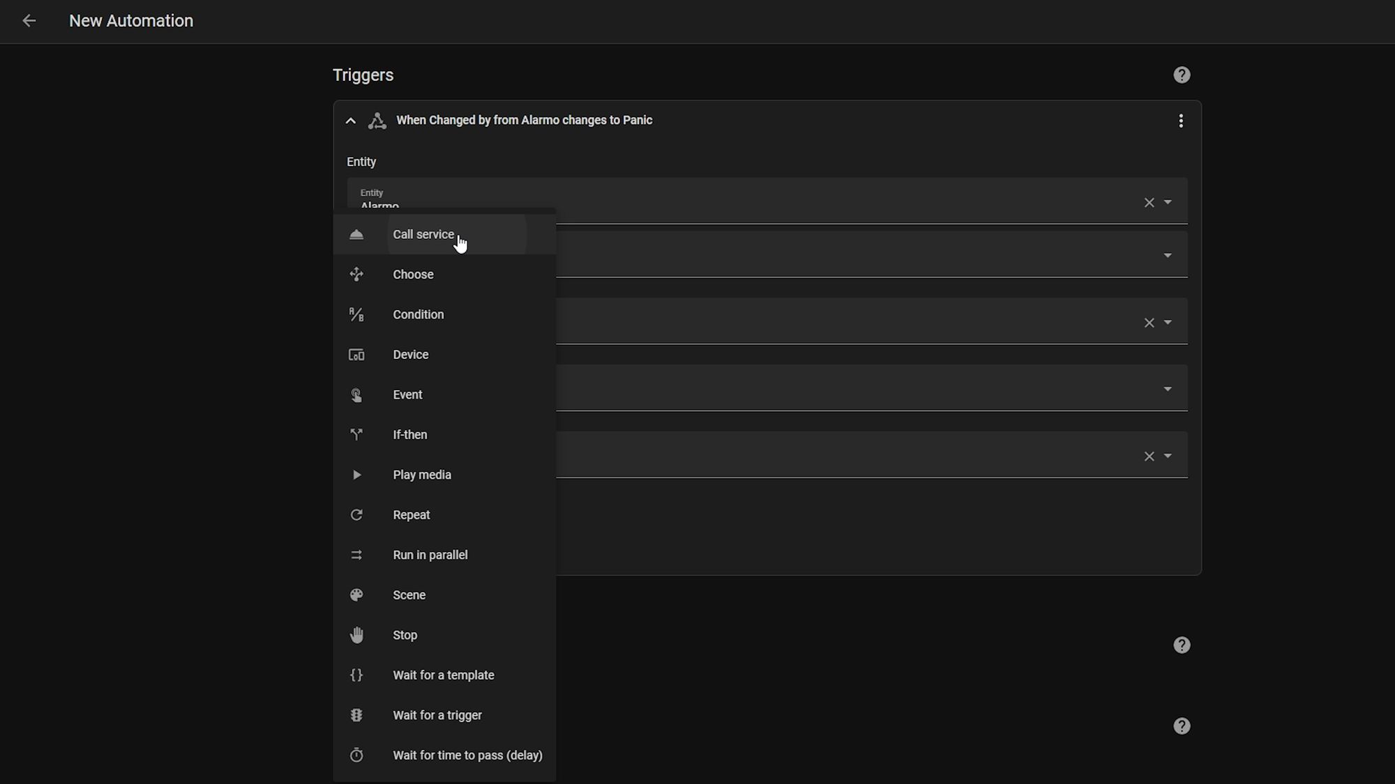The image size is (1395, 784).
Task: Open the trigger's three-dot overflow menu
Action: 1181,121
